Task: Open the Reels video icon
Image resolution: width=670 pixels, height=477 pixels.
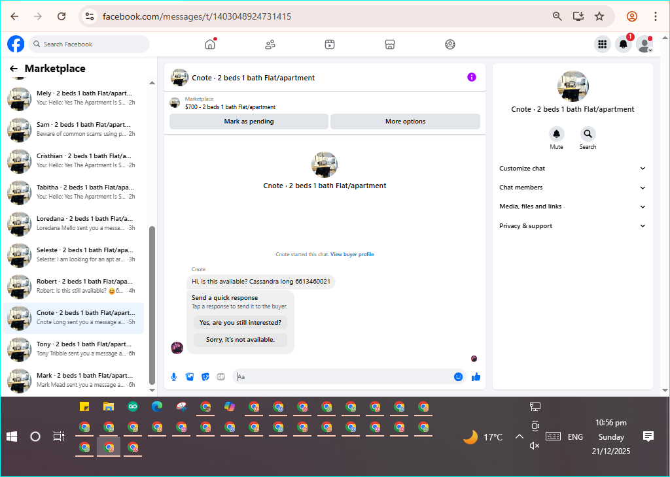Action: [330, 44]
